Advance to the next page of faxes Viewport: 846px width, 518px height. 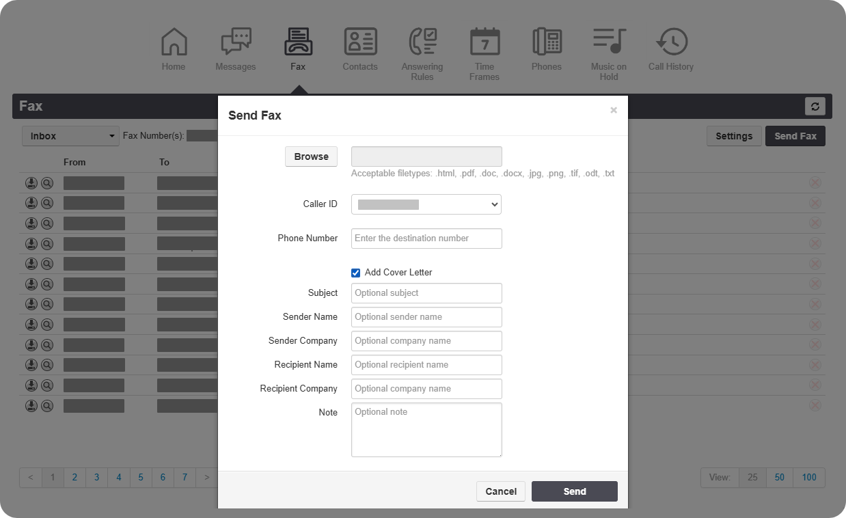206,477
